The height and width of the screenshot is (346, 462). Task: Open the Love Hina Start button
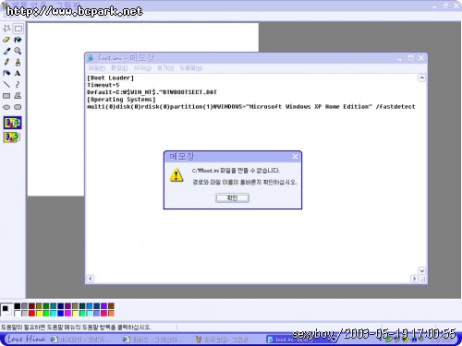[26, 340]
